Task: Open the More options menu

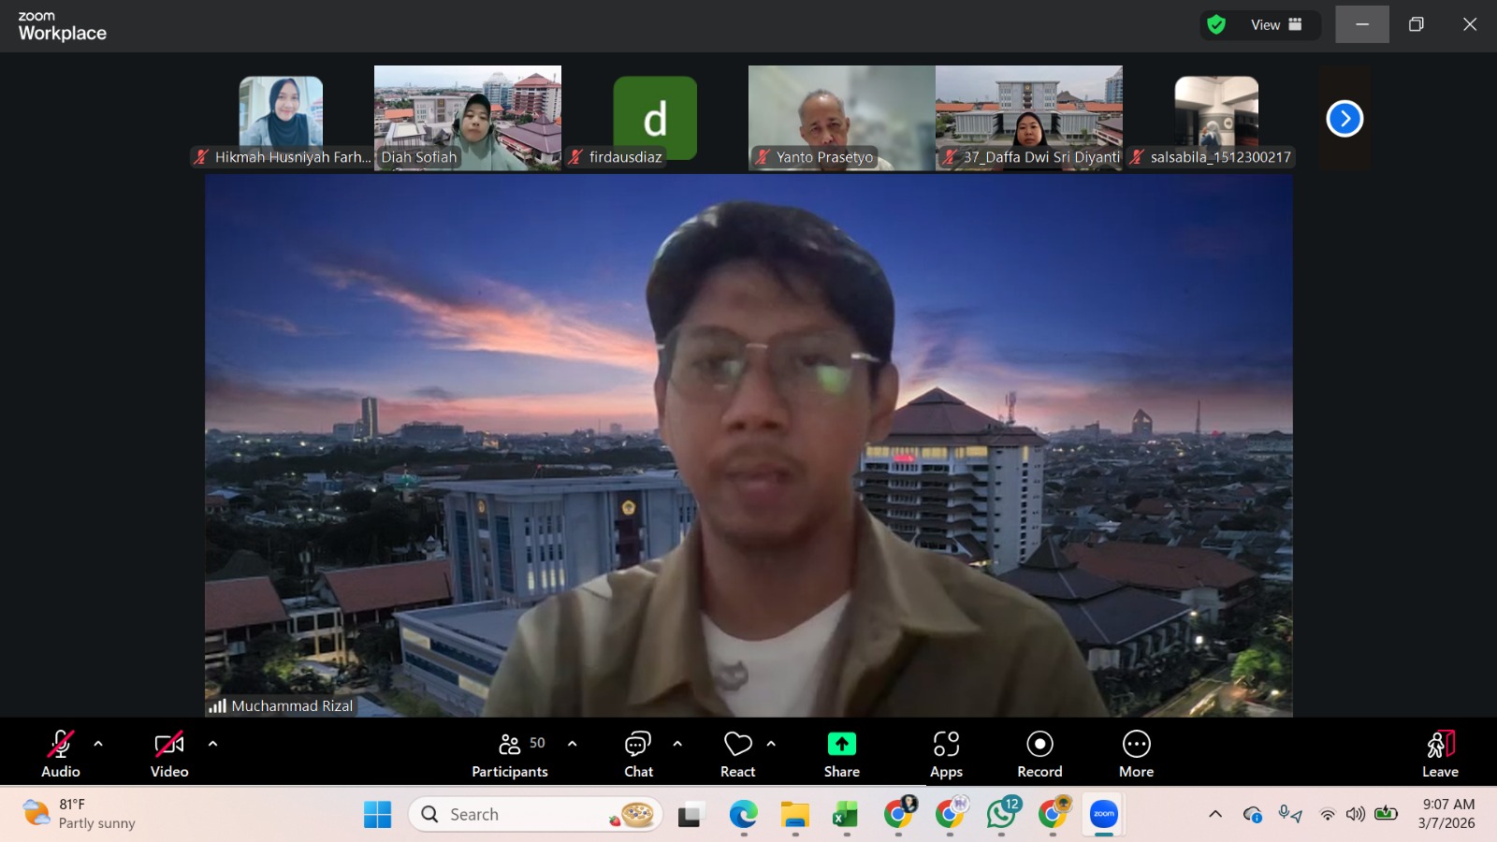Action: pyautogui.click(x=1136, y=752)
